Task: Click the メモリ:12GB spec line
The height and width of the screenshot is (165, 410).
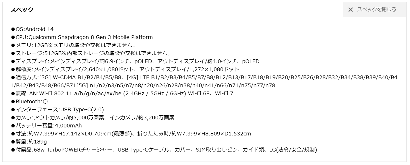Action: coord(73,45)
